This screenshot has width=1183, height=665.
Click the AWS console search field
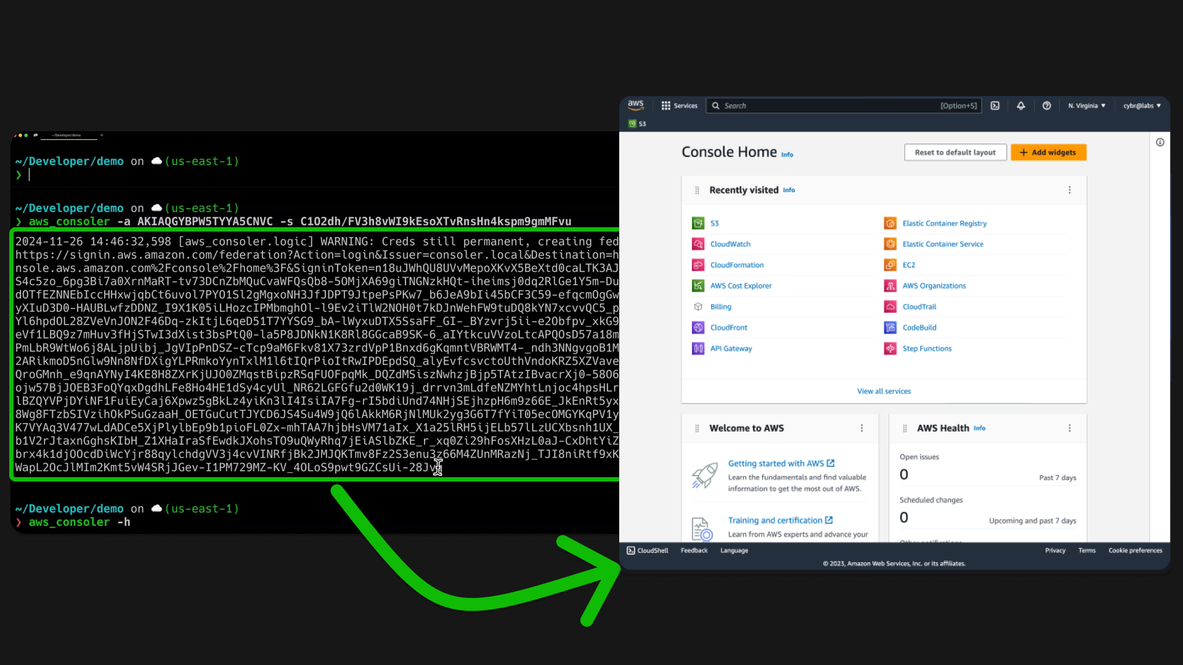coord(844,106)
